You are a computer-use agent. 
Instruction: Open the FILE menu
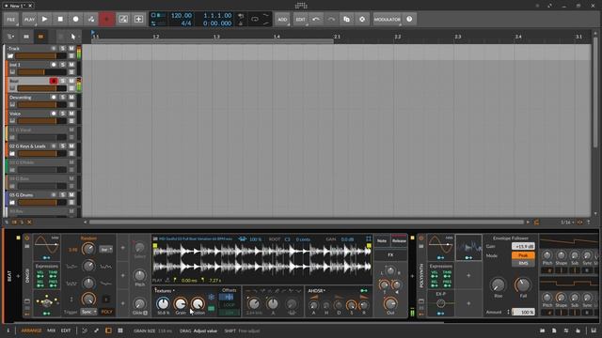coord(11,19)
